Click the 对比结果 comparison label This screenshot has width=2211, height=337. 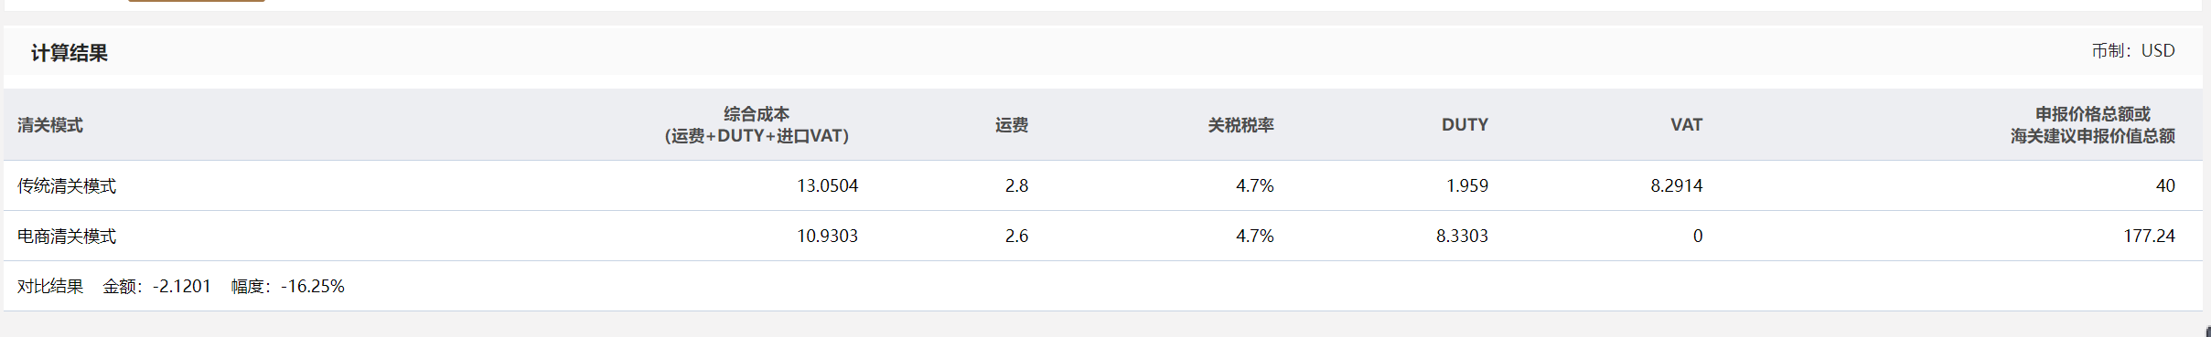[50, 287]
